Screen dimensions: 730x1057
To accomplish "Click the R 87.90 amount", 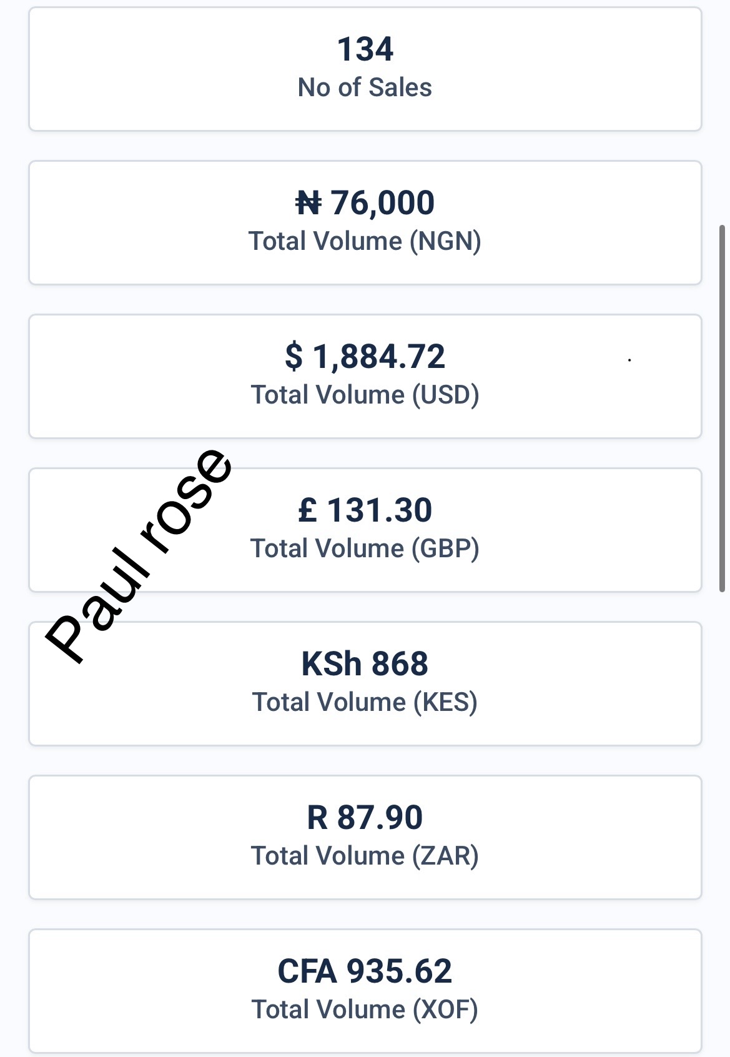I will tap(365, 817).
